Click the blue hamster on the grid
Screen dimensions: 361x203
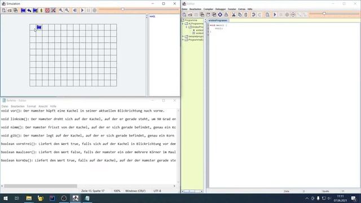click(x=39, y=28)
